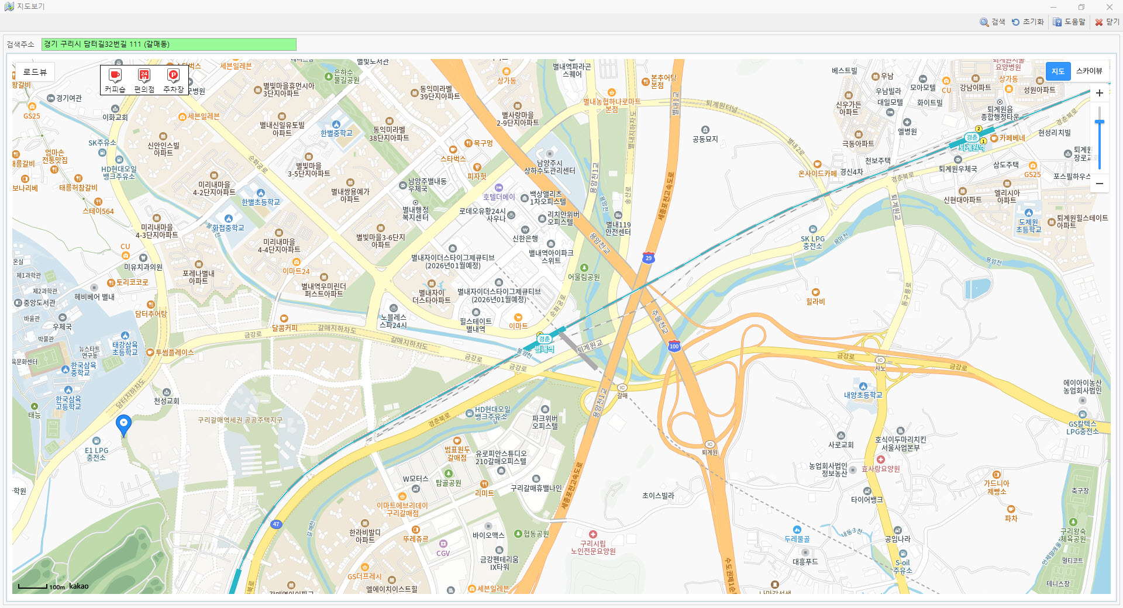The width and height of the screenshot is (1123, 608).
Task: Switch to 스카이뷰 satellite view
Action: [1088, 71]
